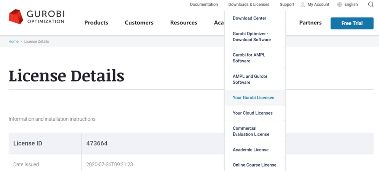
Task: Open the Documentation link
Action: [204, 5]
